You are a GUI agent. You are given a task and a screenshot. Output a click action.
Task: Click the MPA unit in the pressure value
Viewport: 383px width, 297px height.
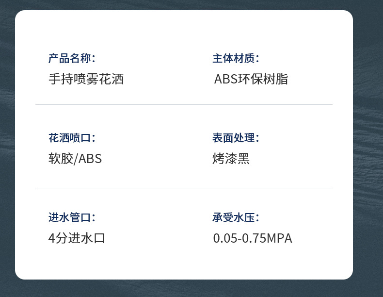[279, 238]
